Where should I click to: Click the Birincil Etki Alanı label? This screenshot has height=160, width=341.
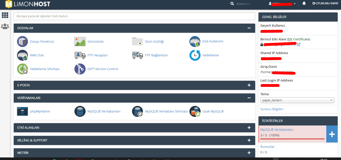pyautogui.click(x=273, y=39)
